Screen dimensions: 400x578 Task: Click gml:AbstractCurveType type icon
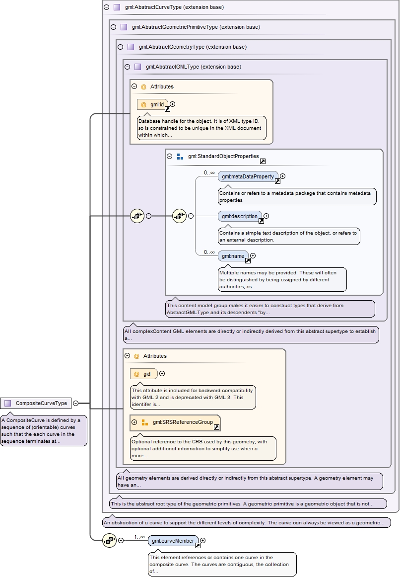(x=117, y=7)
